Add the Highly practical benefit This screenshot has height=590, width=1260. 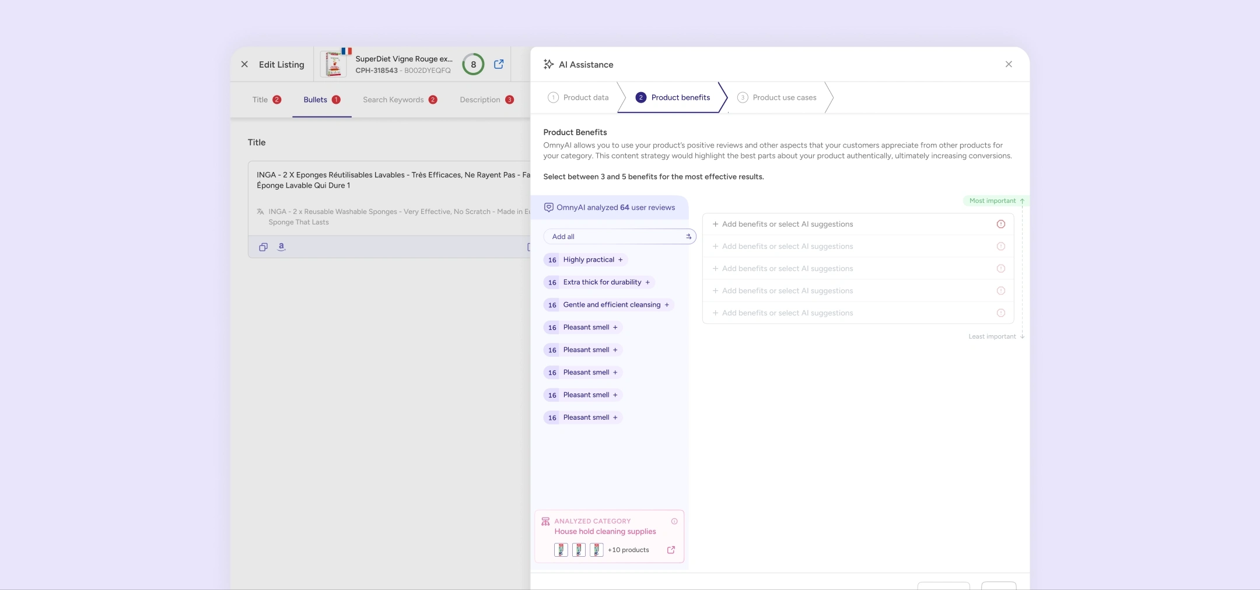pos(586,260)
